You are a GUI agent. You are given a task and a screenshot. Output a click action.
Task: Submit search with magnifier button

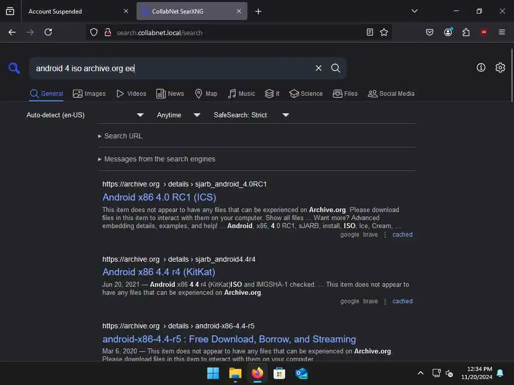335,68
